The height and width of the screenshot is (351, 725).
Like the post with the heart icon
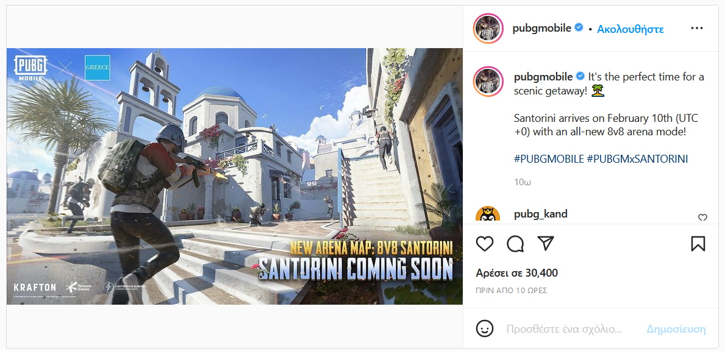click(485, 243)
